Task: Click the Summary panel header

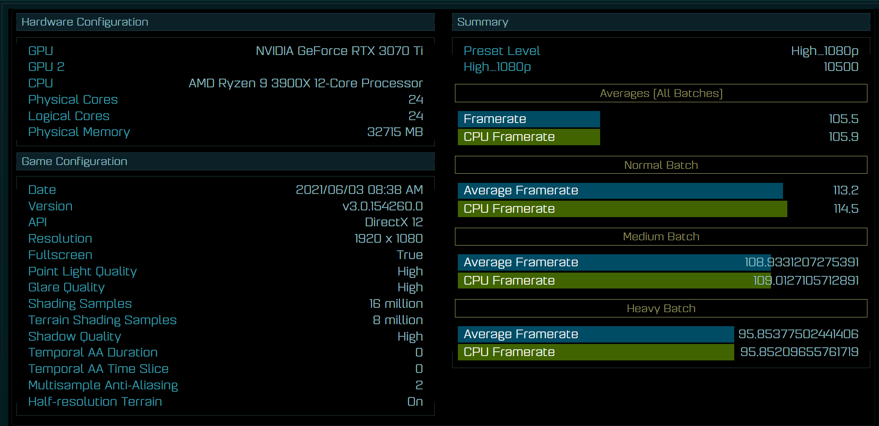Action: click(482, 22)
